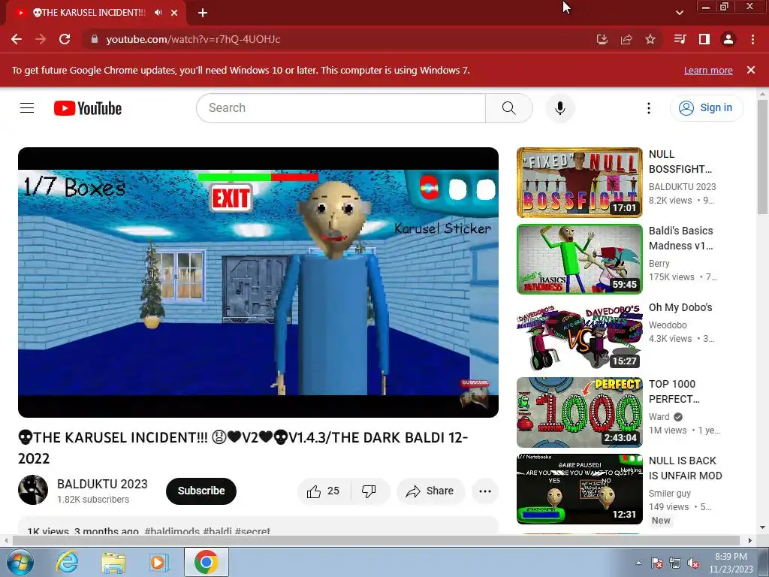Reload the current YouTube page
The image size is (769, 577).
(x=65, y=39)
